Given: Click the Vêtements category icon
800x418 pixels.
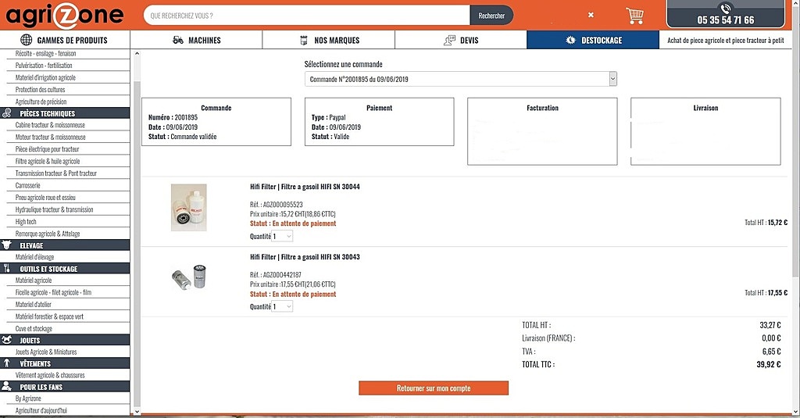Looking at the screenshot, I should tap(6, 363).
